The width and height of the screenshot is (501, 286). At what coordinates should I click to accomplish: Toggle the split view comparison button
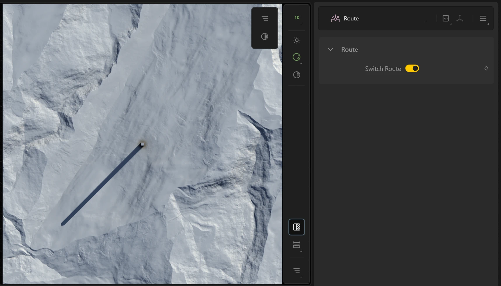[297, 227]
